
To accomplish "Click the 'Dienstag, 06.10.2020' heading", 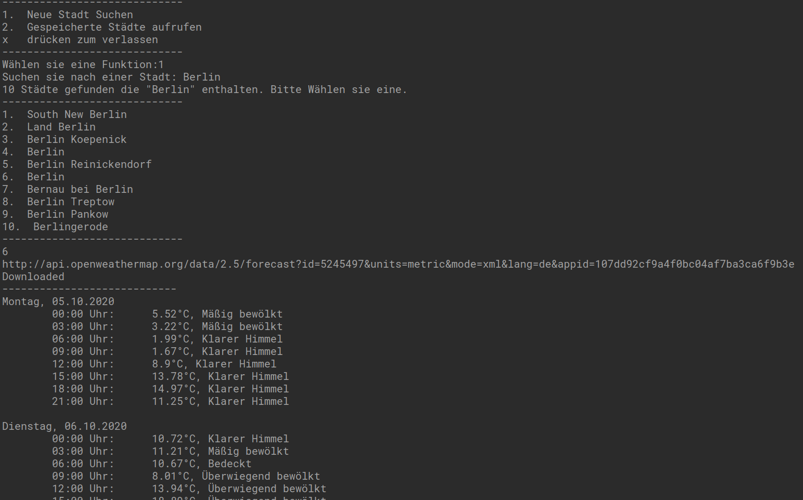I will 64,426.
